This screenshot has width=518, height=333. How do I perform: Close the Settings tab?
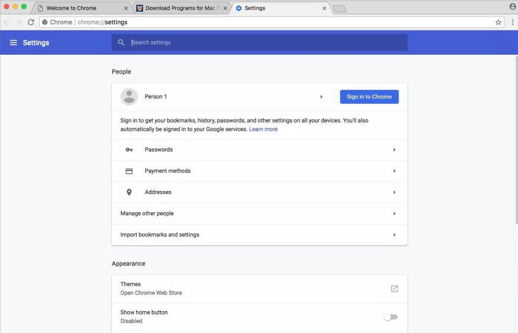(325, 8)
